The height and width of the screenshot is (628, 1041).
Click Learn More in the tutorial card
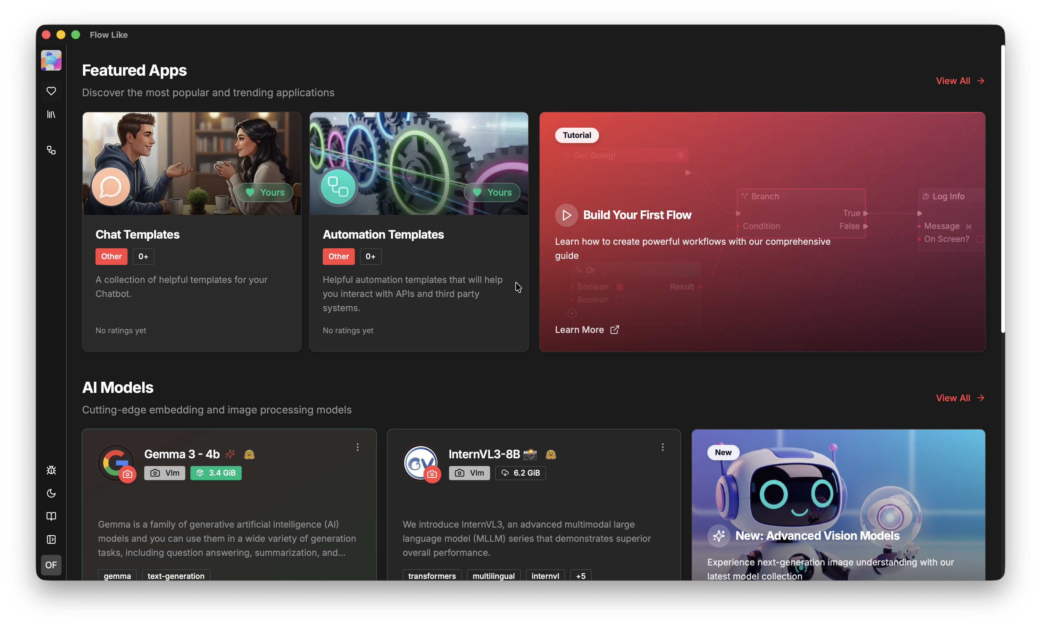click(587, 329)
